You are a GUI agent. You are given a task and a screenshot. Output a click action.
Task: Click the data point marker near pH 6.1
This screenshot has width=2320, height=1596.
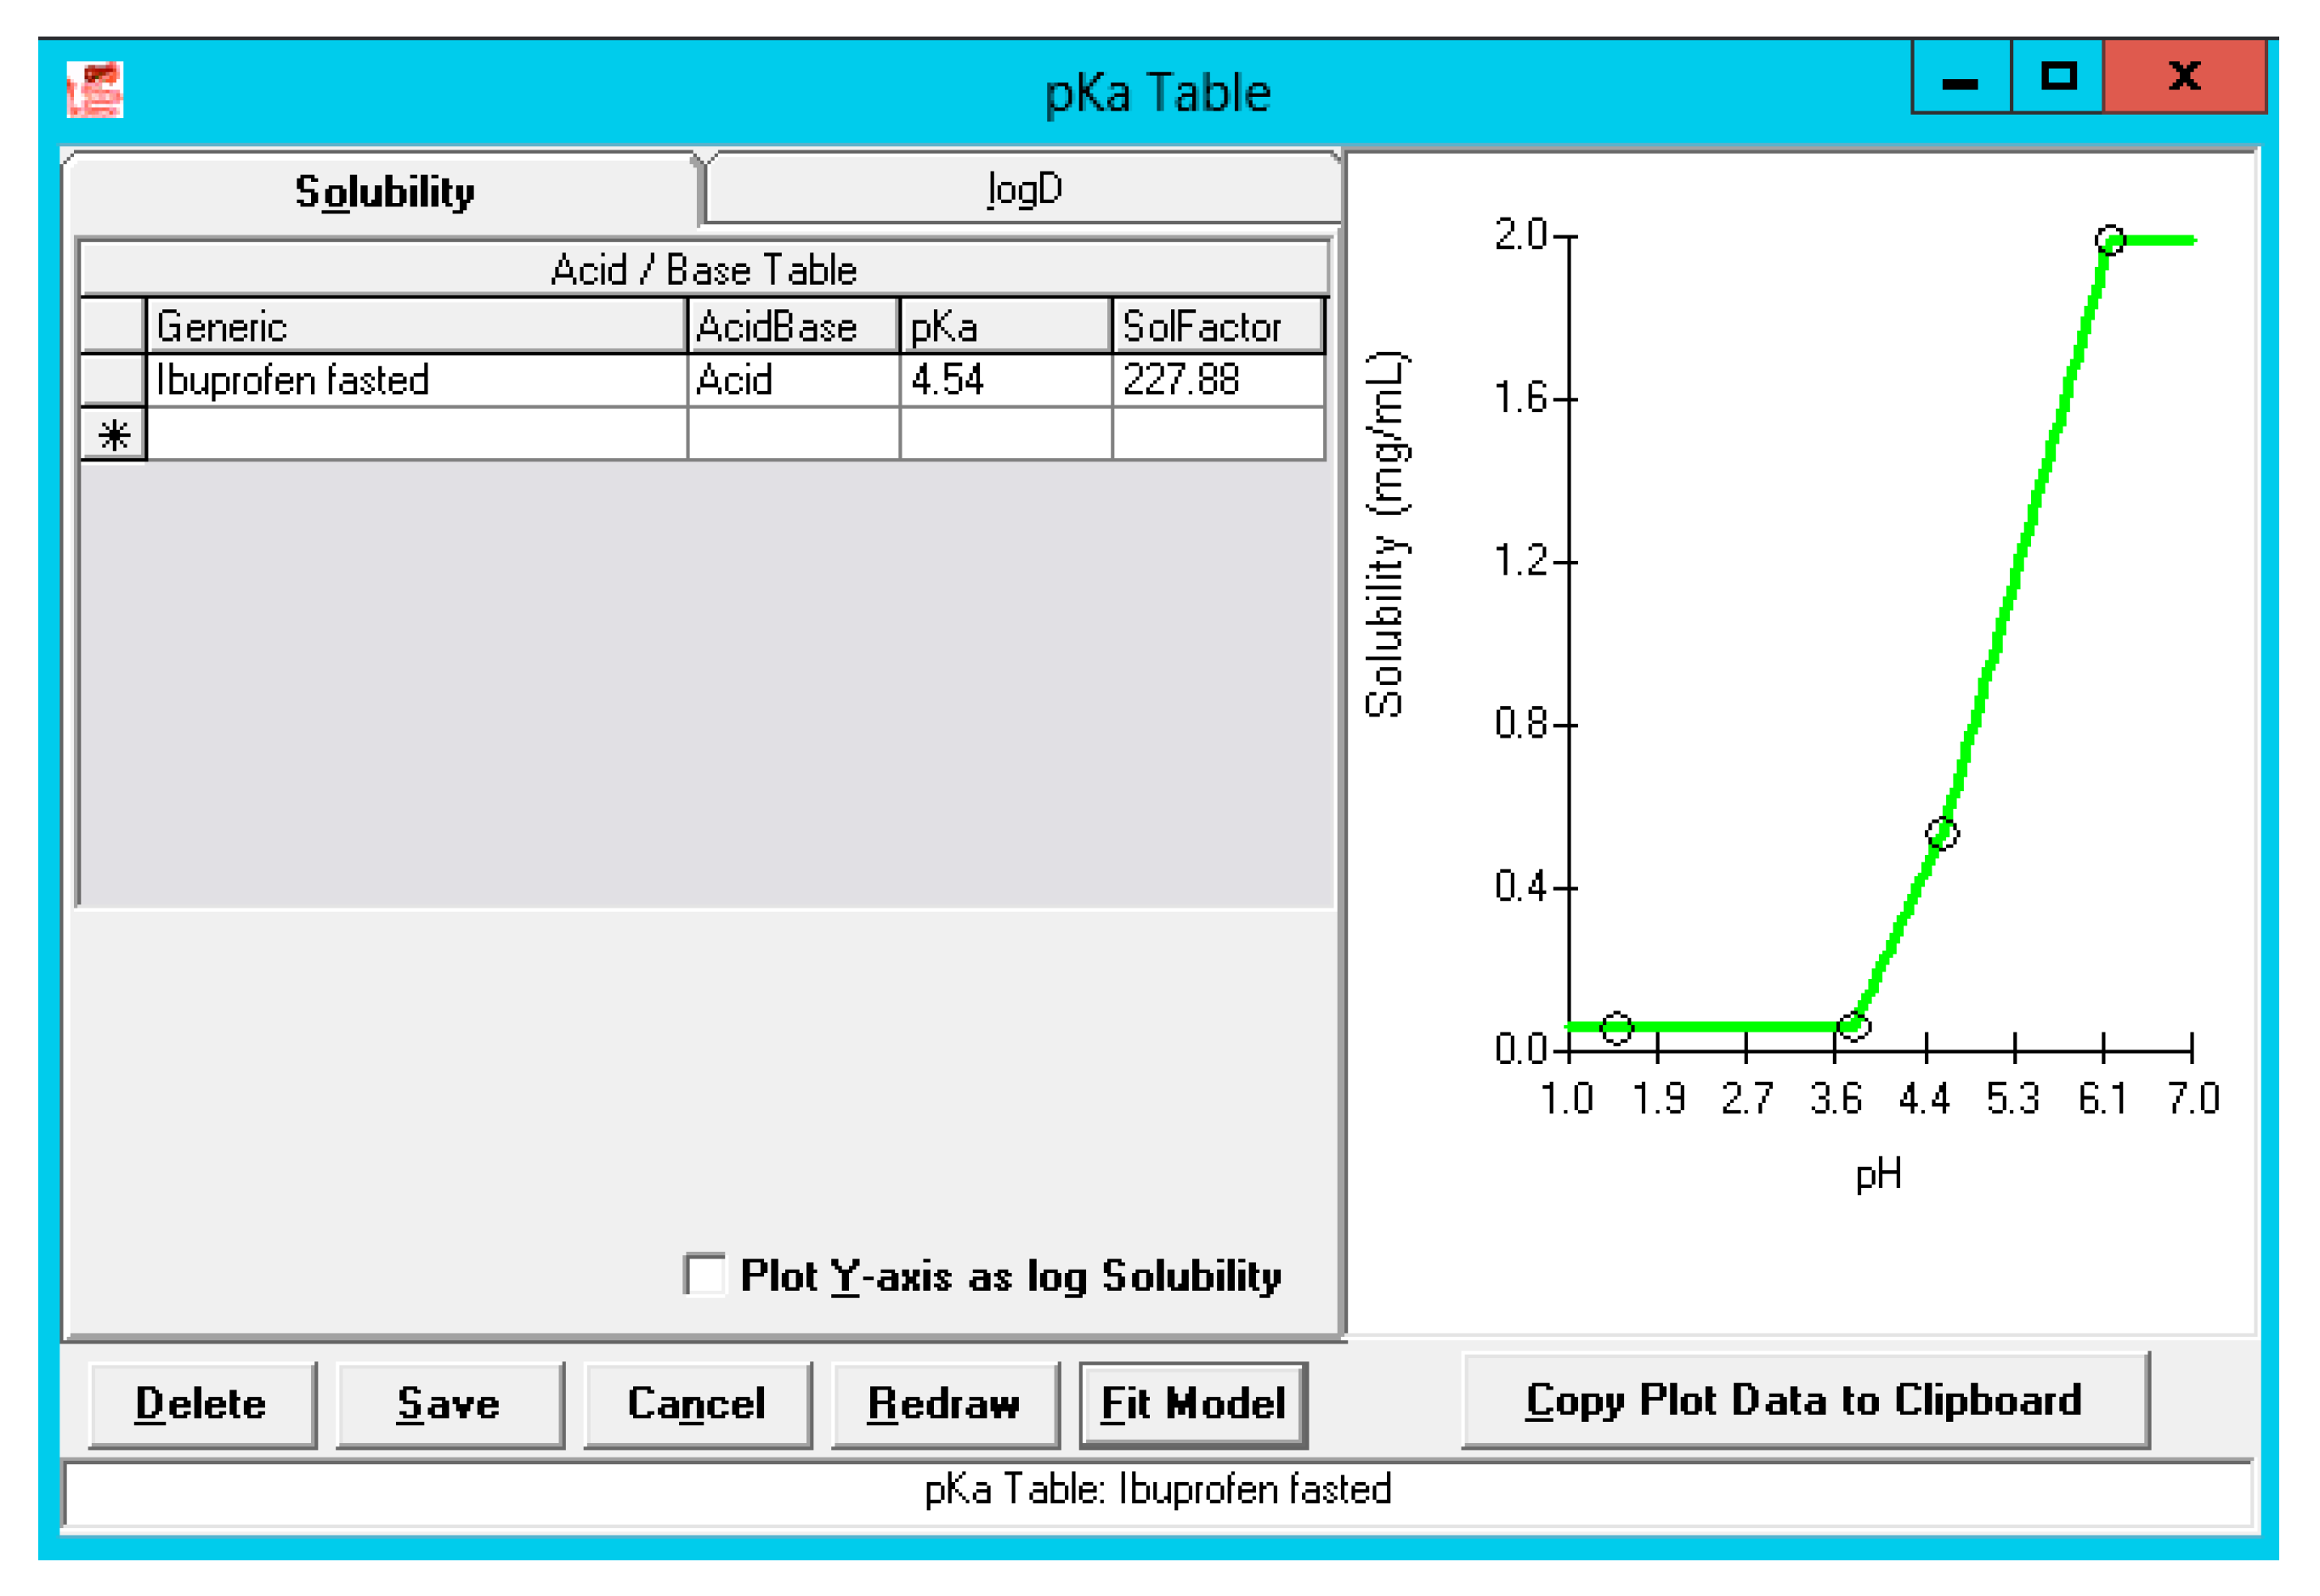[x=2110, y=240]
